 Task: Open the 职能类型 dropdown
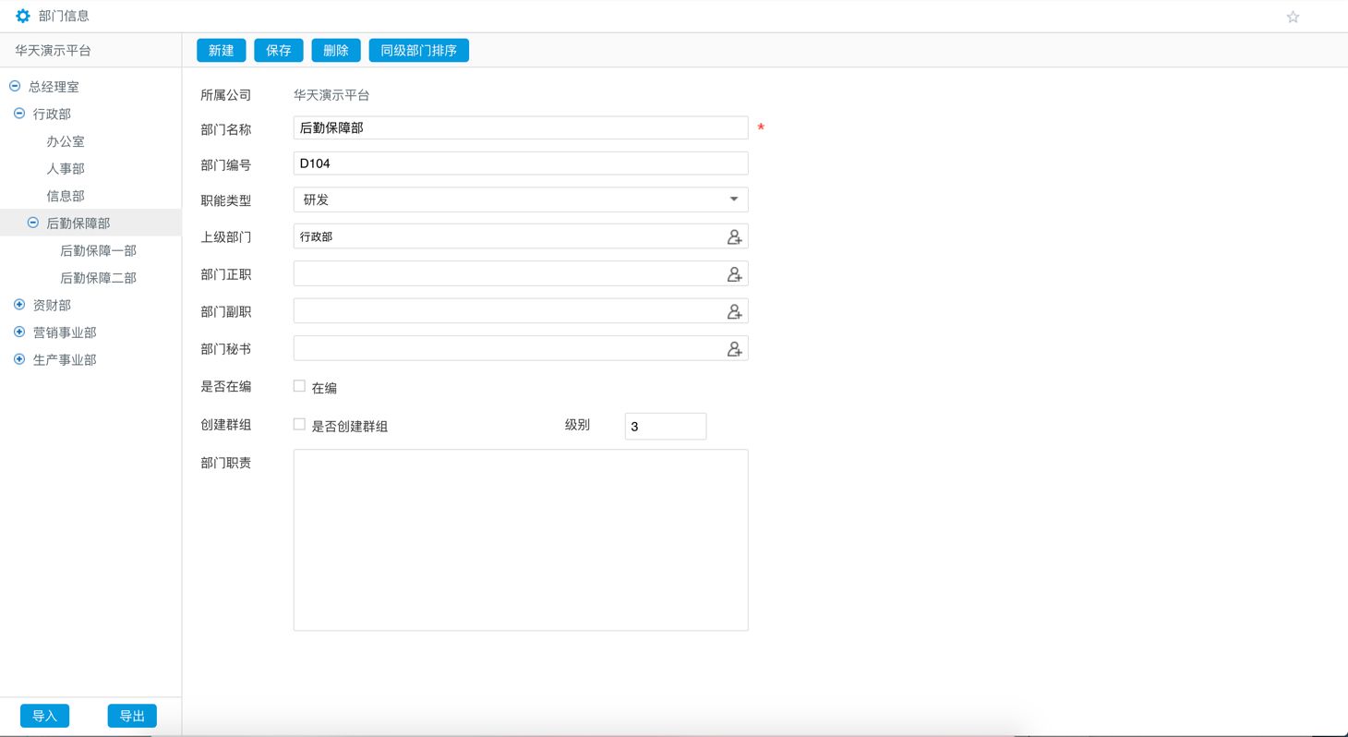click(x=520, y=199)
